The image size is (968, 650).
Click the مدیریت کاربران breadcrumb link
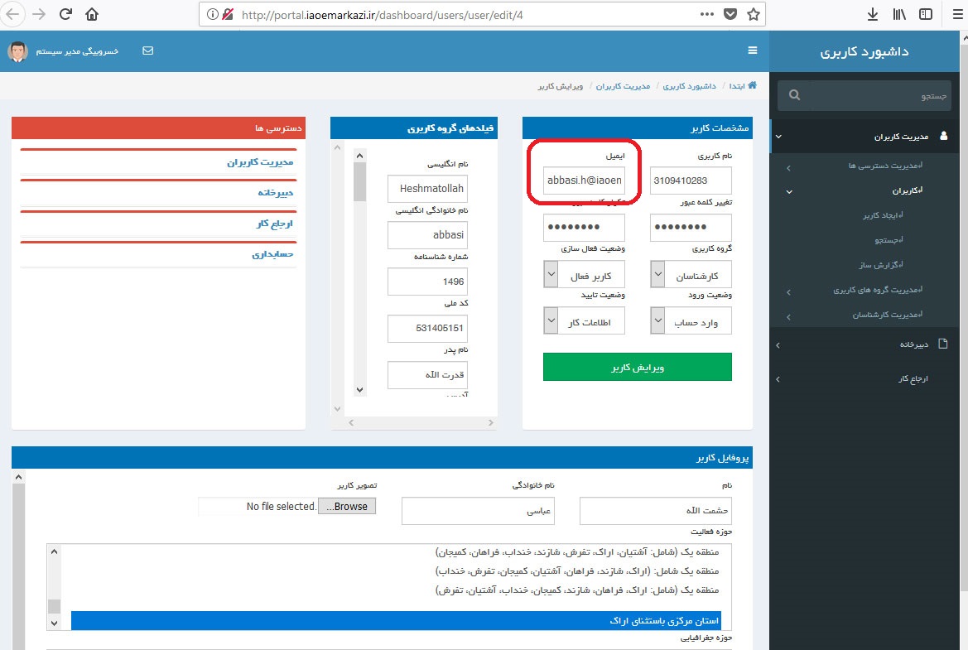click(x=623, y=86)
